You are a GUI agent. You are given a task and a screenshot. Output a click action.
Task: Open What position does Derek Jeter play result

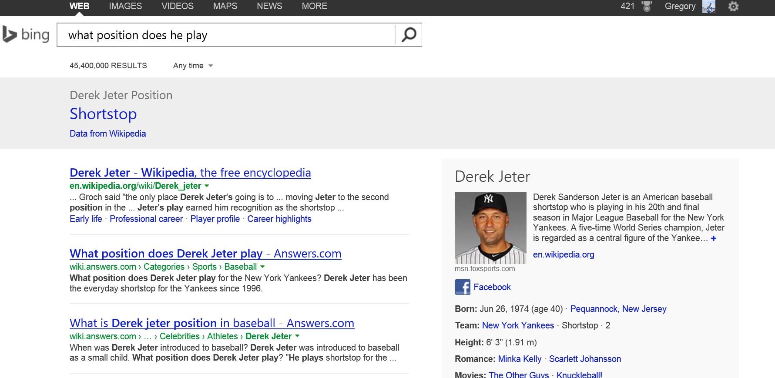(205, 254)
